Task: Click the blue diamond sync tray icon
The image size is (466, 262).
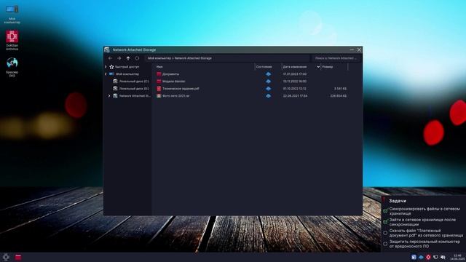Action: tap(421, 257)
